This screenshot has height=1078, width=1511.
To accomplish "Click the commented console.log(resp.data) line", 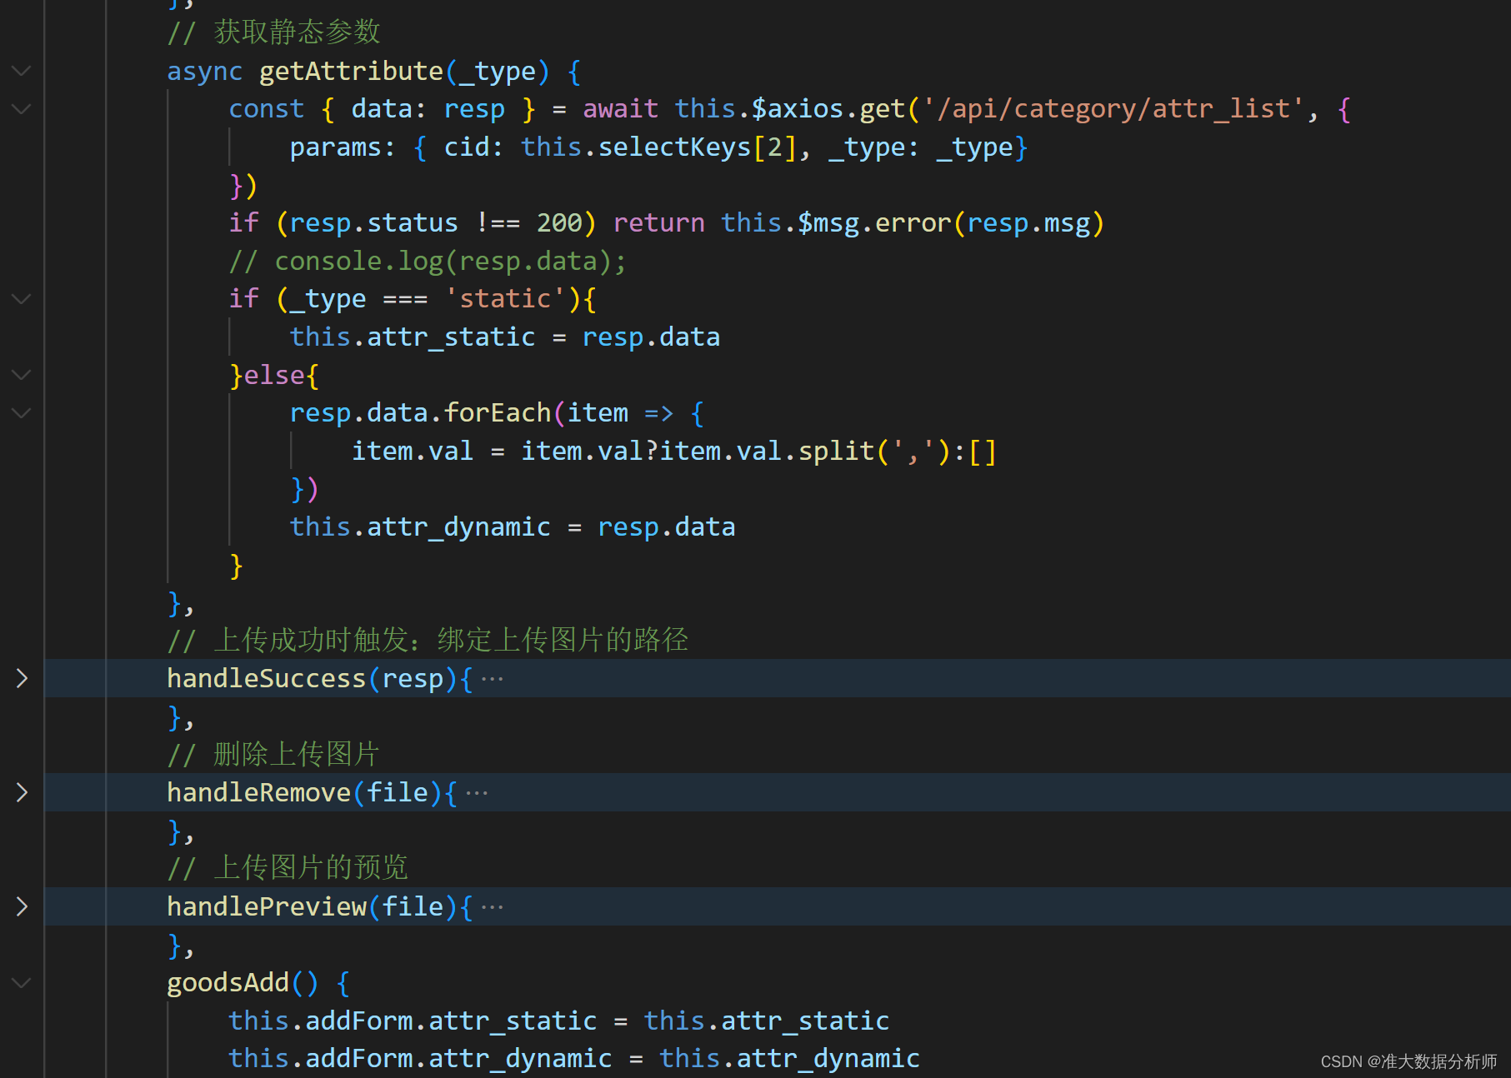I will (428, 262).
